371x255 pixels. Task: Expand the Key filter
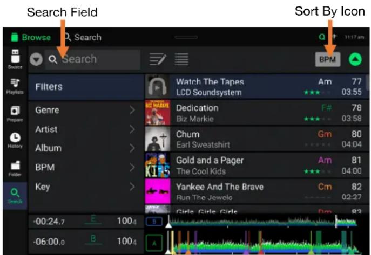pyautogui.click(x=86, y=187)
